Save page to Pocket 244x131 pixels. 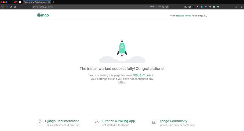pos(163,7)
